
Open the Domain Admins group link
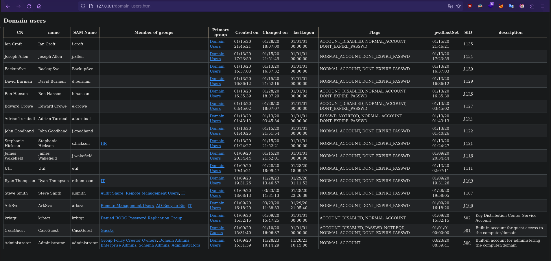[x=174, y=240]
